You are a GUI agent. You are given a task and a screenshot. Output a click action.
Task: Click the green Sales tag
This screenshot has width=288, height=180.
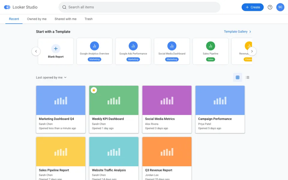coord(211,59)
